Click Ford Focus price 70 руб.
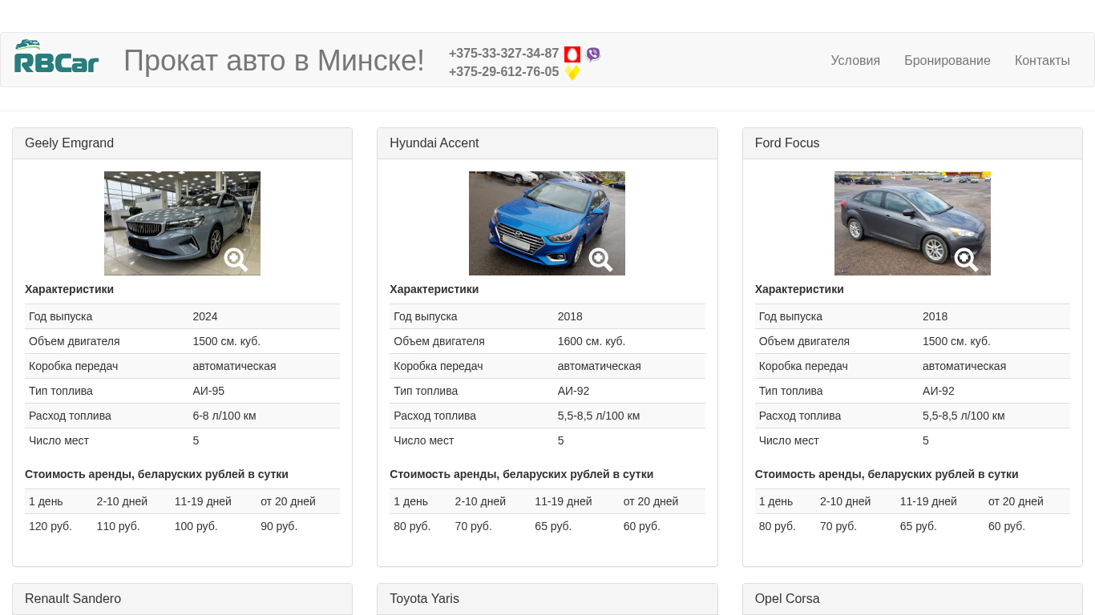This screenshot has width=1095, height=615. pos(838,526)
